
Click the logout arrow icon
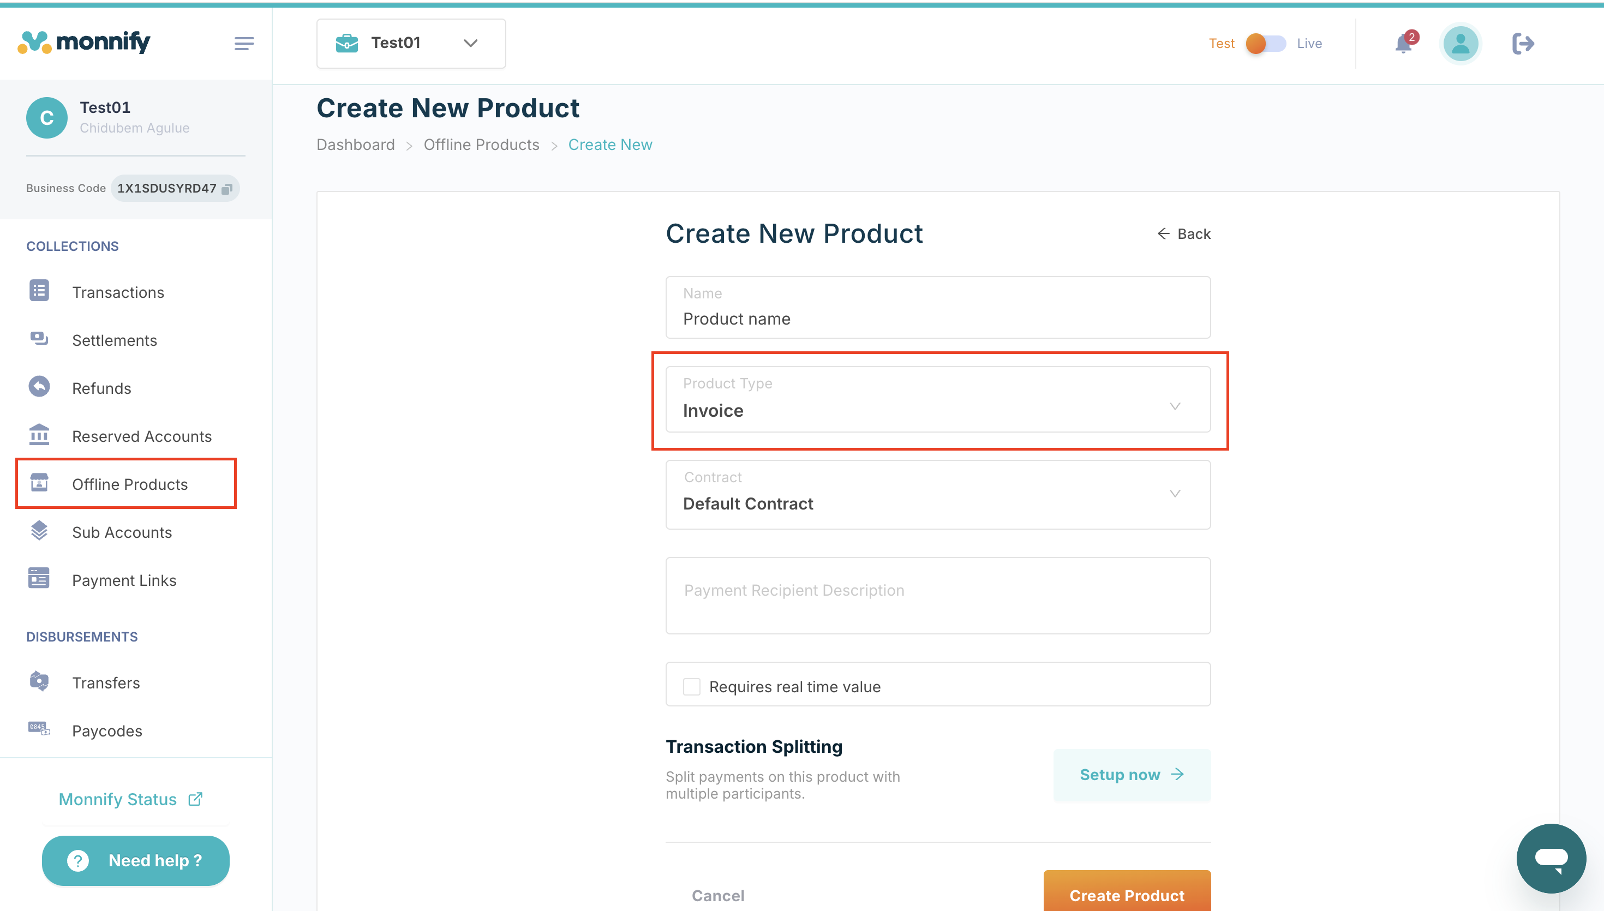point(1523,43)
